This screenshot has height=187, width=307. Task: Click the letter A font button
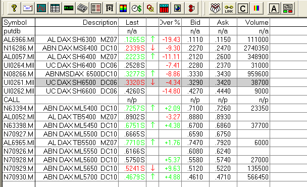click(x=274, y=8)
